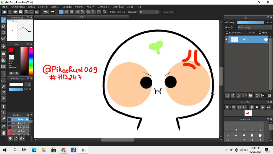The height and width of the screenshot is (154, 273).
Task: Select the G Pen brush
Action: tap(18, 132)
